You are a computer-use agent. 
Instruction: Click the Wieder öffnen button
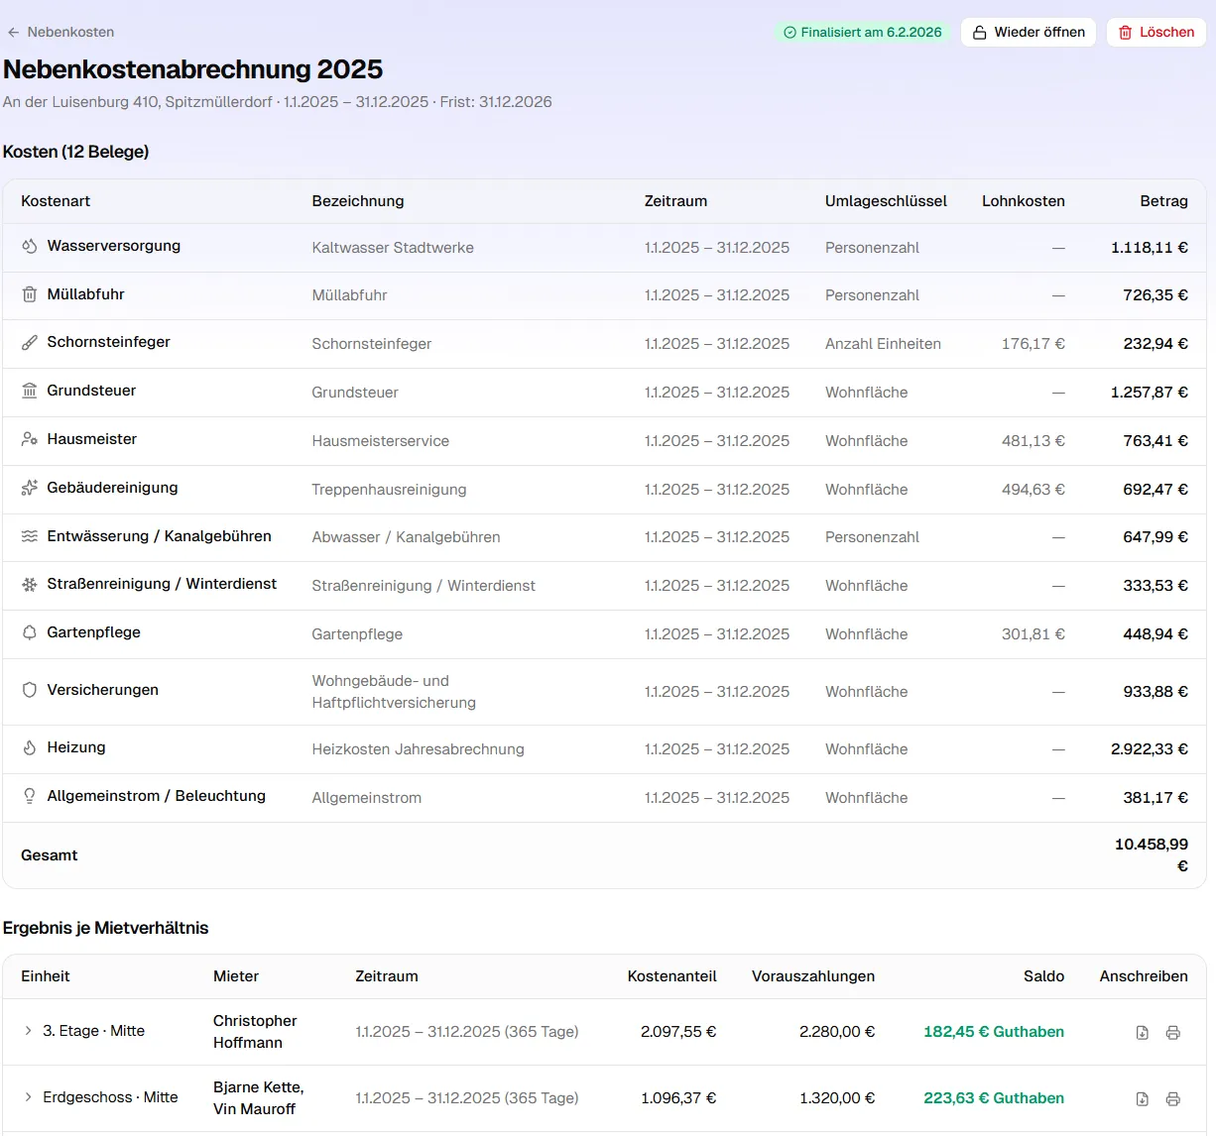coord(1029,32)
